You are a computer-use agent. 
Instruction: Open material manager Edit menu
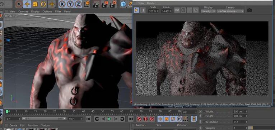pyautogui.click(x=22, y=125)
